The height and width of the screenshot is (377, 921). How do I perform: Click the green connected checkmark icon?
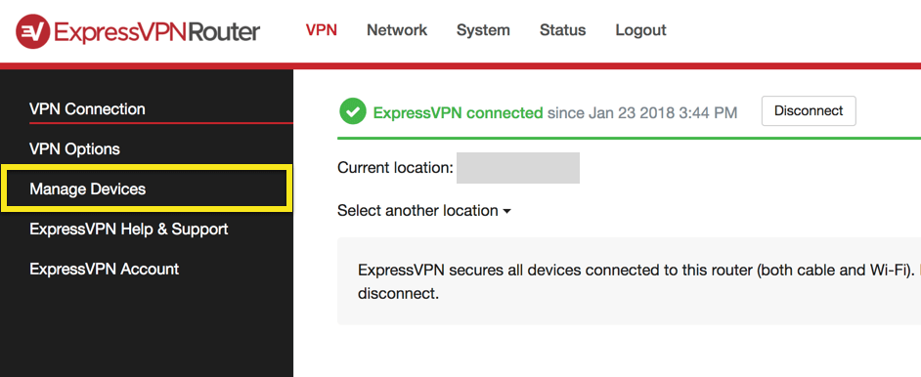click(352, 111)
